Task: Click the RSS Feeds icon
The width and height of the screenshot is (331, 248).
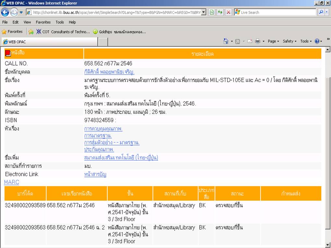Action: pos(238,41)
